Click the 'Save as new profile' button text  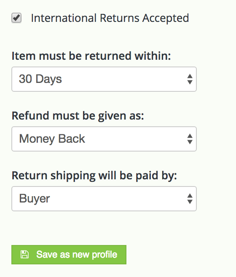[77, 255]
